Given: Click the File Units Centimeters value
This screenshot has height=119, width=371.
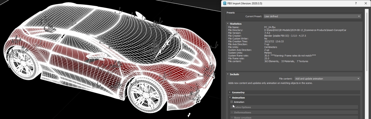Looking at the screenshot, I should [271, 47].
